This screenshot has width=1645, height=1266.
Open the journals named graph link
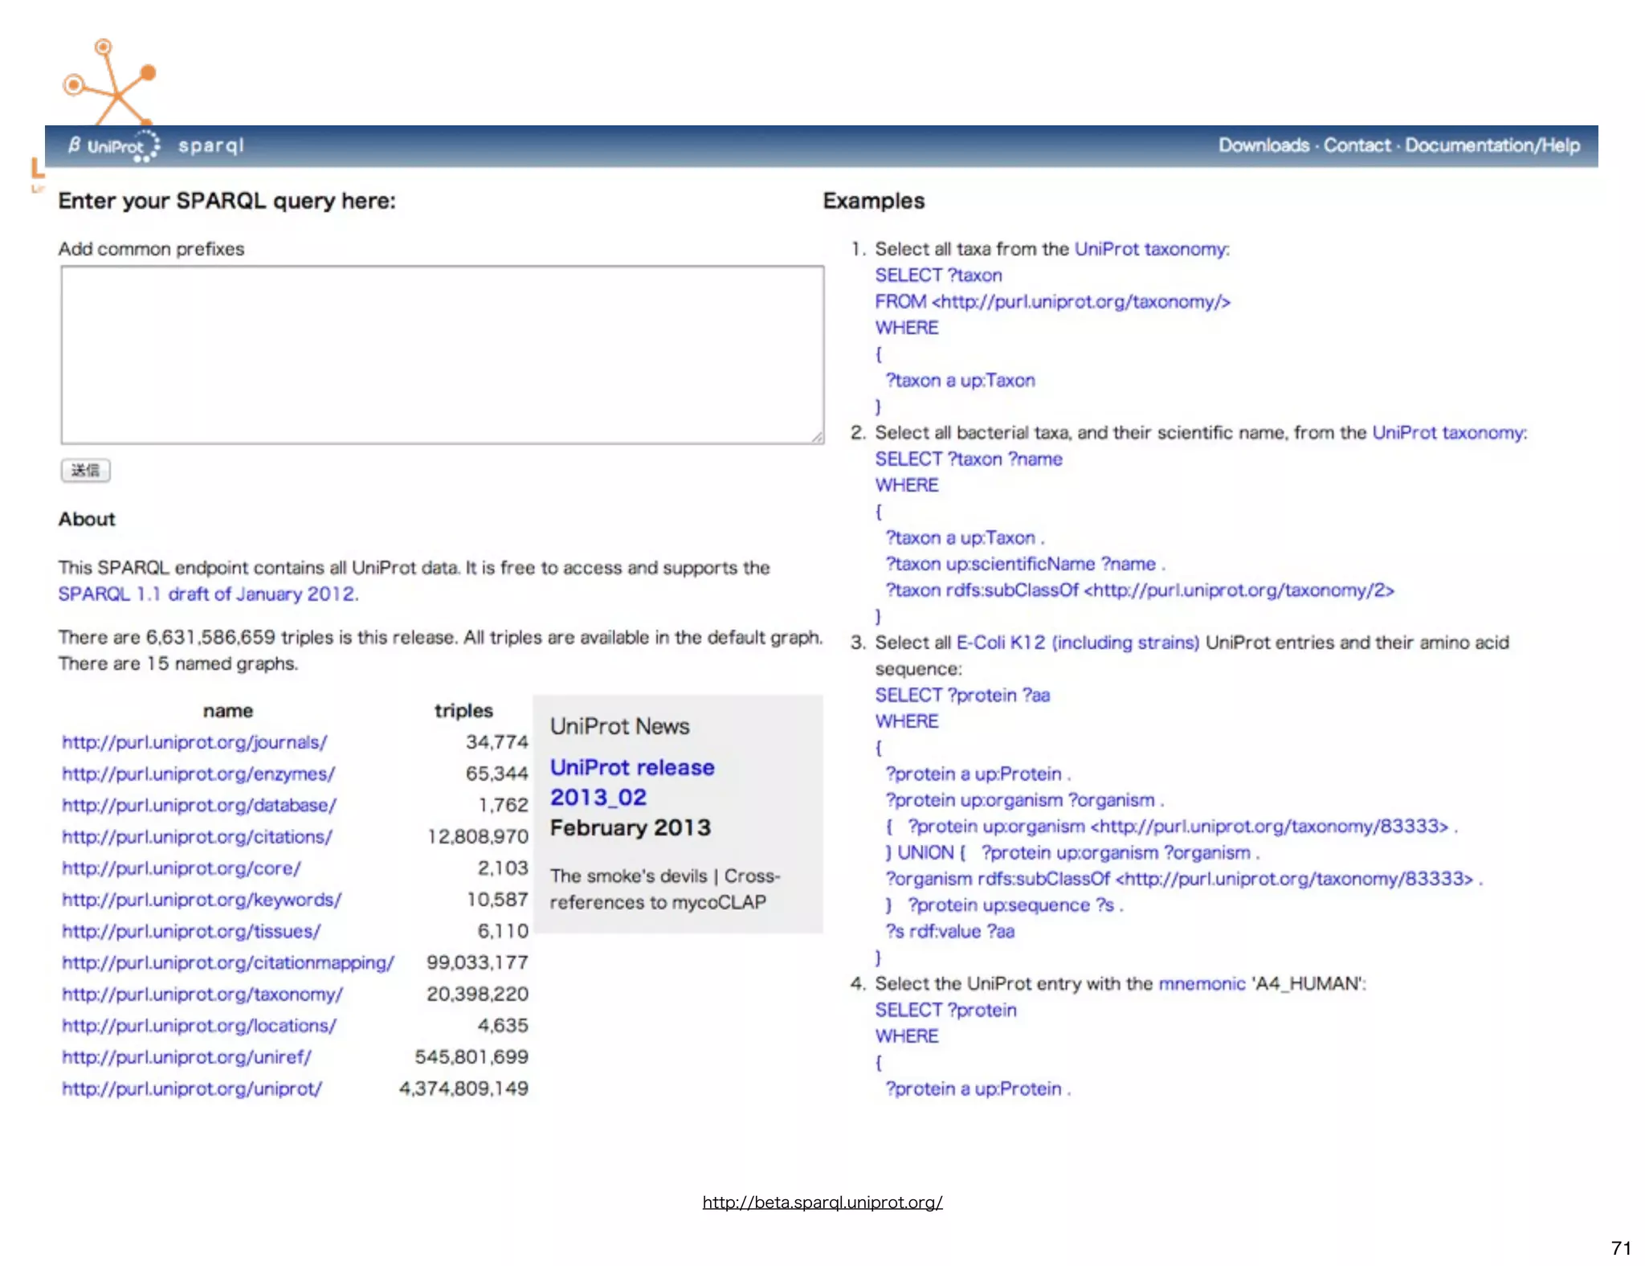(x=194, y=742)
